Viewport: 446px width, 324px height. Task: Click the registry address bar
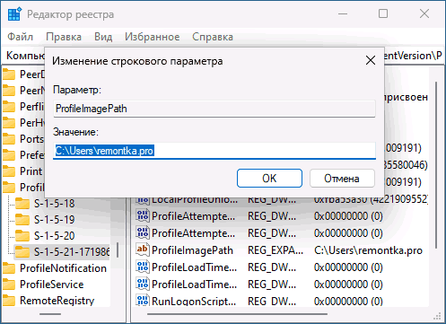223,56
